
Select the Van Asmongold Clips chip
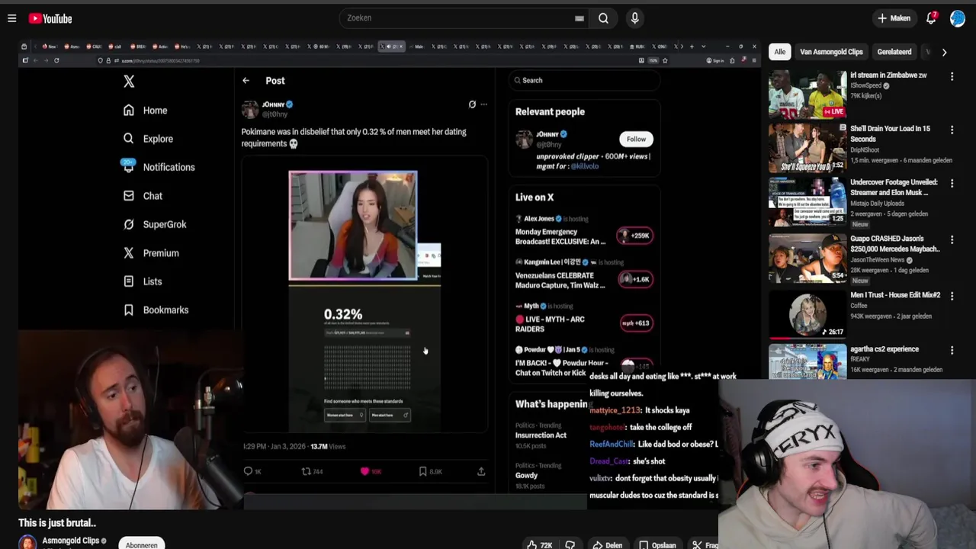click(x=831, y=52)
